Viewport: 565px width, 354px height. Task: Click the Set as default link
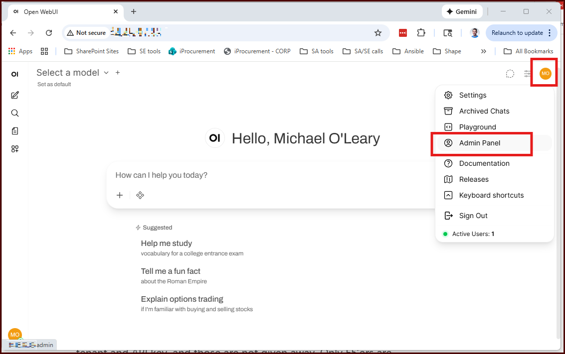pos(54,84)
